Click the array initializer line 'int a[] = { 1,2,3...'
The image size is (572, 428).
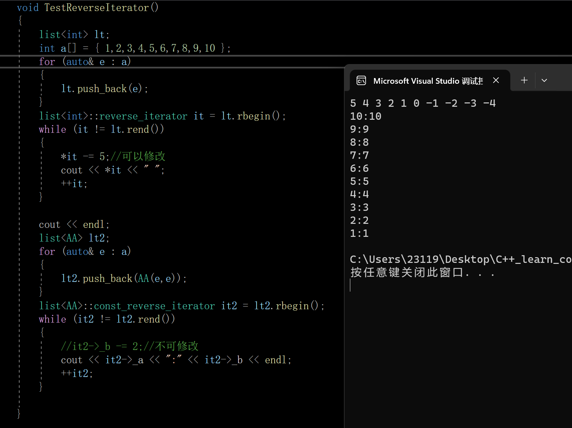[135, 48]
